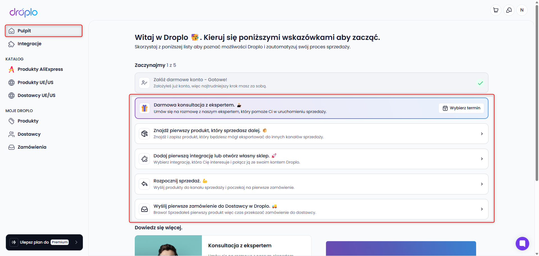The width and height of the screenshot is (539, 256).
Task: Click the expert photo thumbnail
Action: 168,246
